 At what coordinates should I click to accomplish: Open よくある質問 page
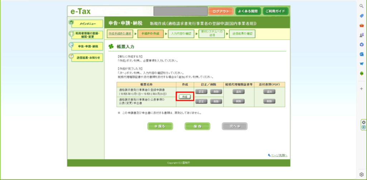click(248, 11)
